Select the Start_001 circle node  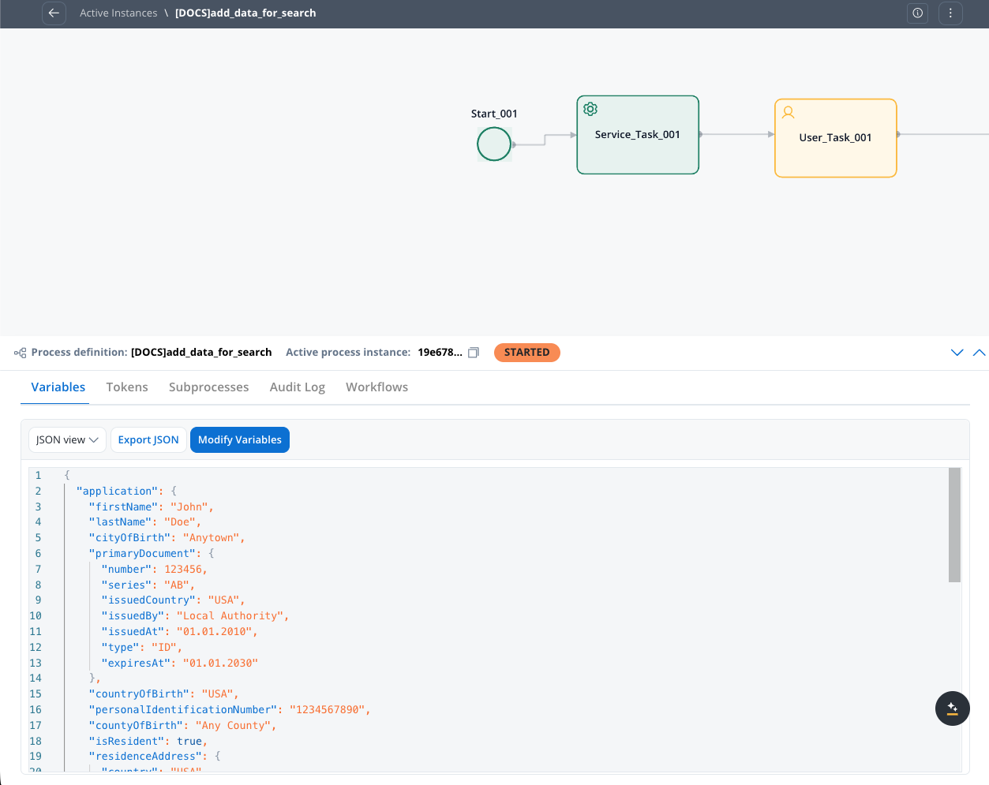[493, 144]
